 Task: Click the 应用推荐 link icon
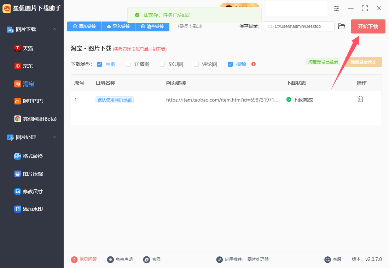pyautogui.click(x=219, y=260)
